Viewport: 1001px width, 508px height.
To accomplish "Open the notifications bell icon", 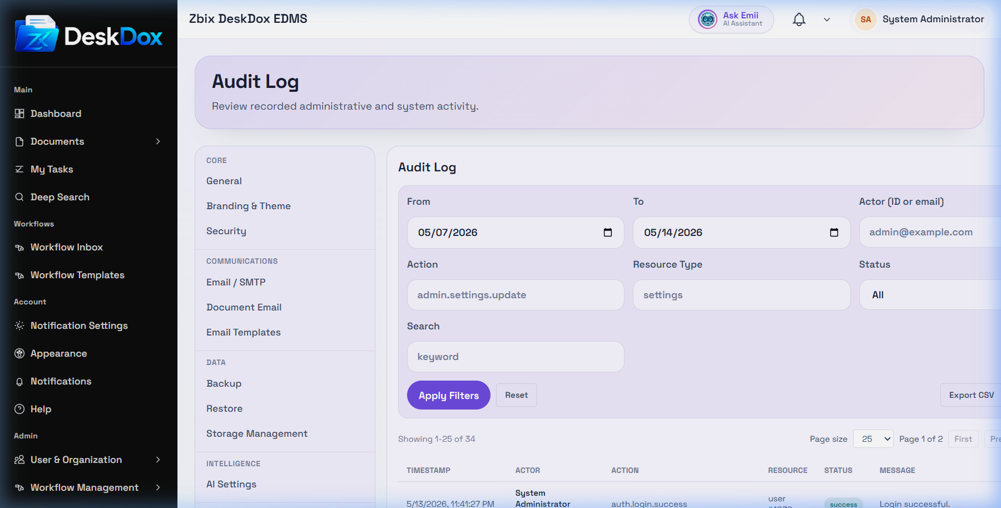I will coord(799,19).
